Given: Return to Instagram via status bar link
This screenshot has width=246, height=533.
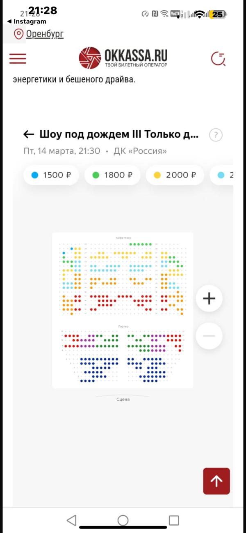Looking at the screenshot, I should point(27,21).
